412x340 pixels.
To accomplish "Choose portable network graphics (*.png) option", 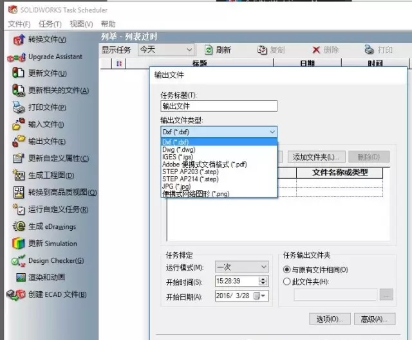I will tap(219, 193).
